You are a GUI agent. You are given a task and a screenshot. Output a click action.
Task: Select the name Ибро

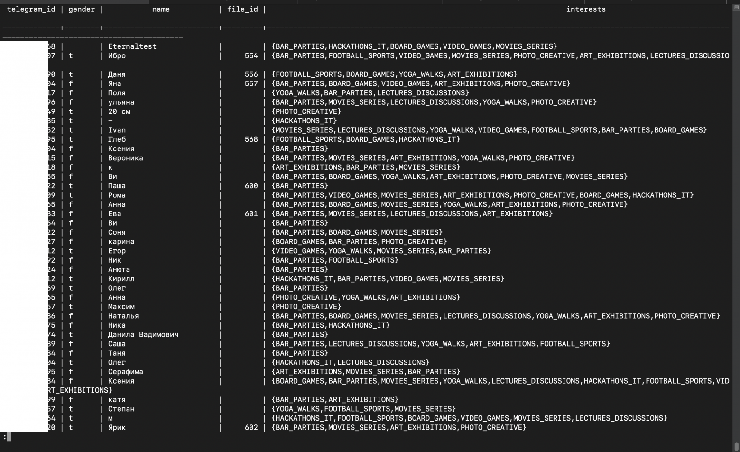[x=117, y=56]
